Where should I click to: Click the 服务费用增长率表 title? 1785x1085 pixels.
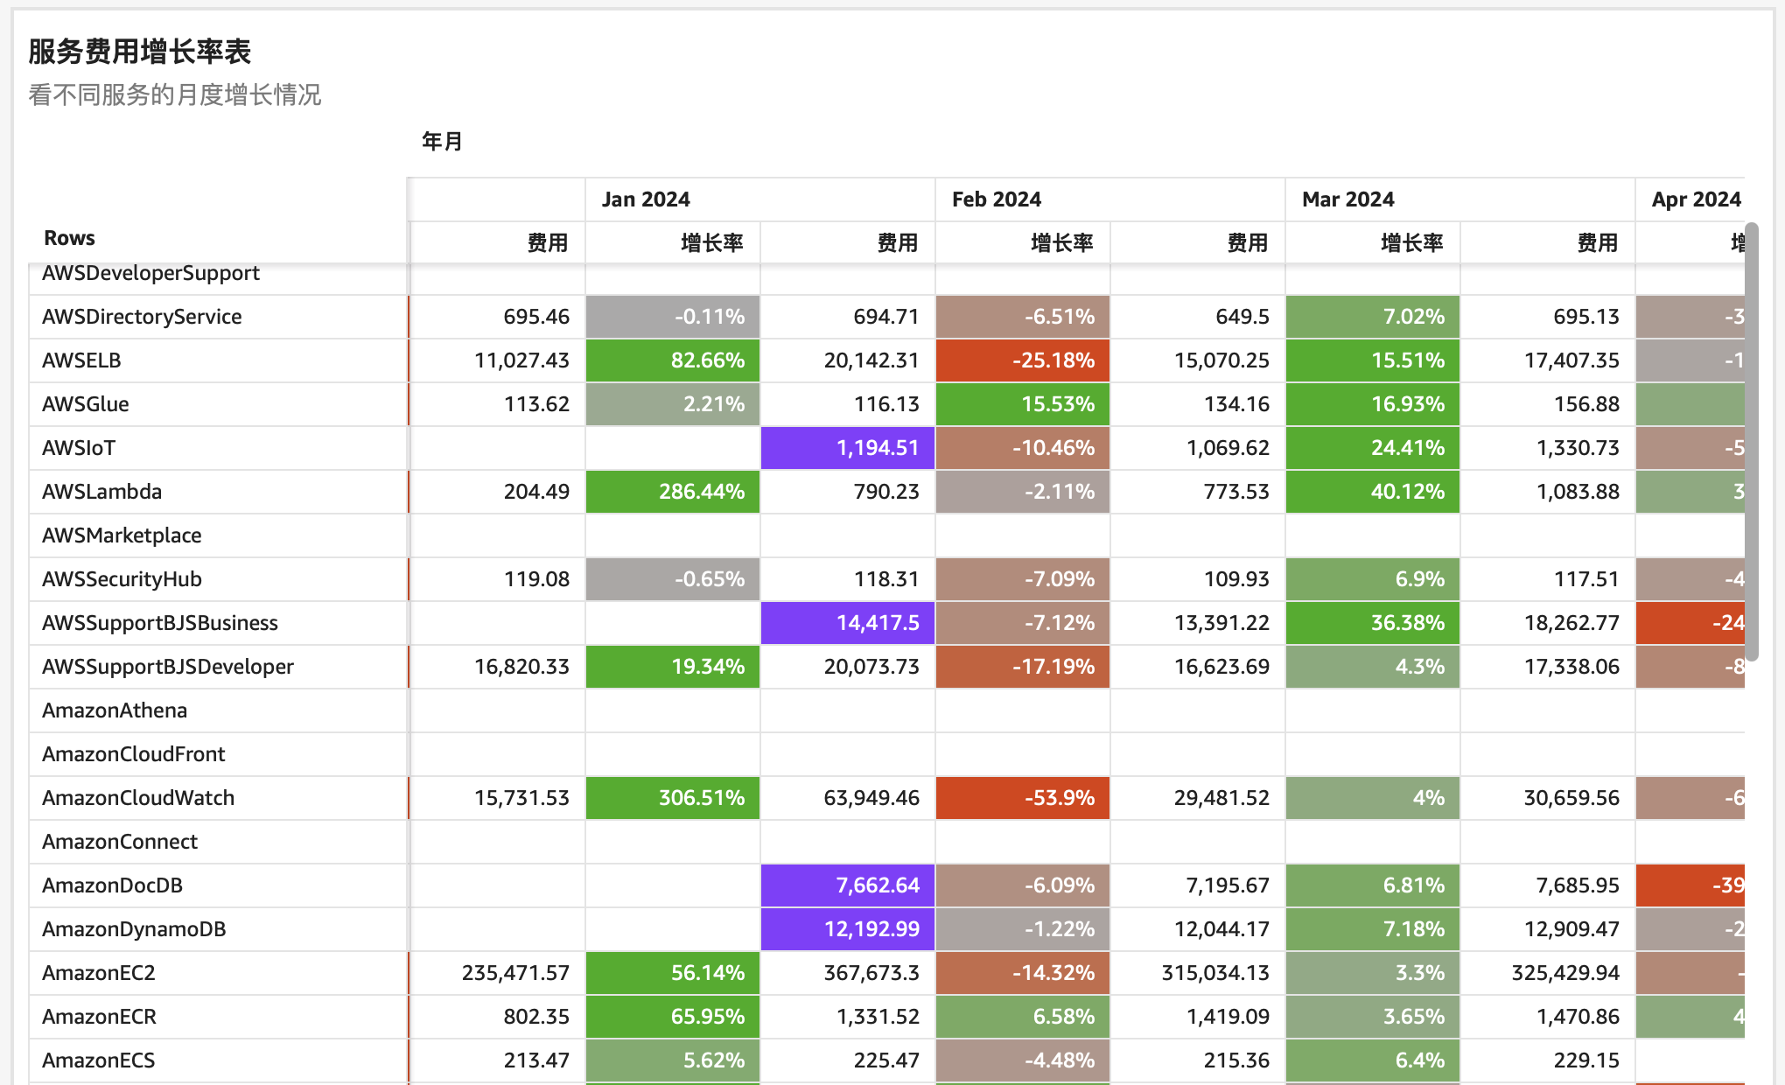(139, 52)
